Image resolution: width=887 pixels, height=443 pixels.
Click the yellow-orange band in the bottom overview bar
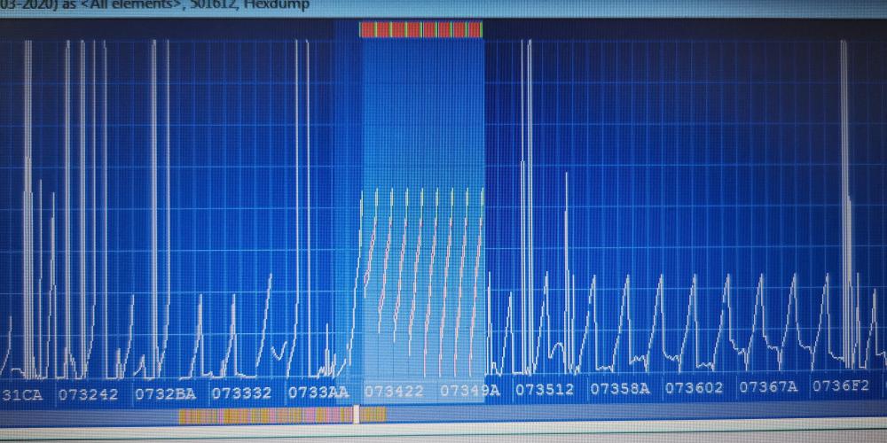[266, 415]
